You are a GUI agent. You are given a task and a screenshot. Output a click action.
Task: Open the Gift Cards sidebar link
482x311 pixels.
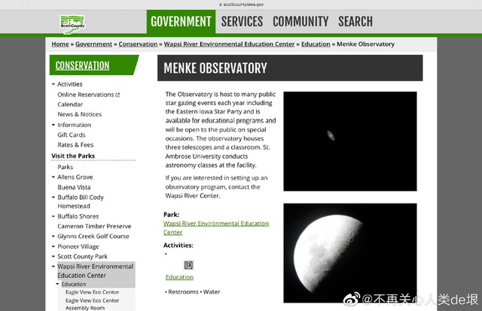click(x=72, y=135)
